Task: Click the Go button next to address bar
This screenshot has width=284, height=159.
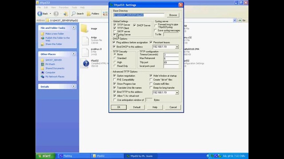Action: point(242,20)
